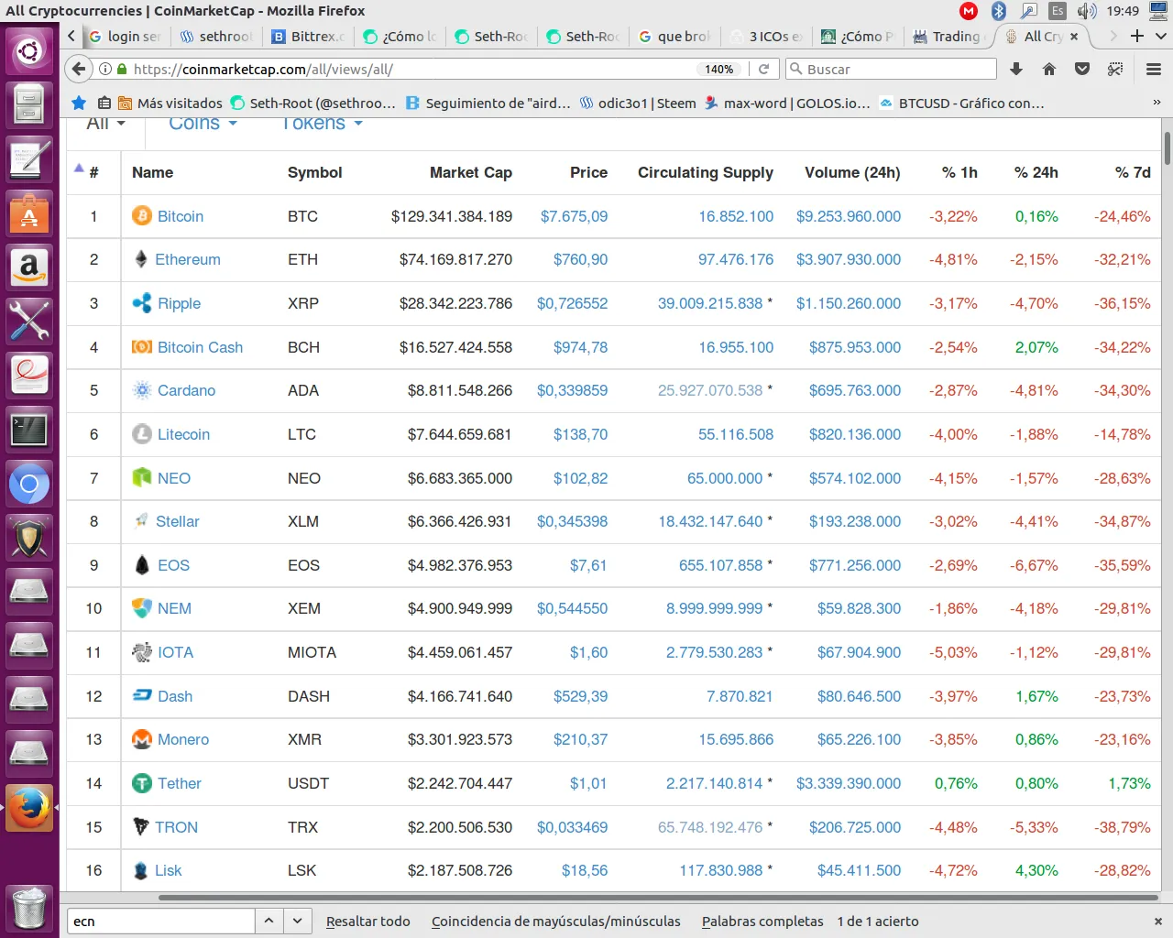Click the NEM logo icon
The image size is (1173, 938).
142,608
